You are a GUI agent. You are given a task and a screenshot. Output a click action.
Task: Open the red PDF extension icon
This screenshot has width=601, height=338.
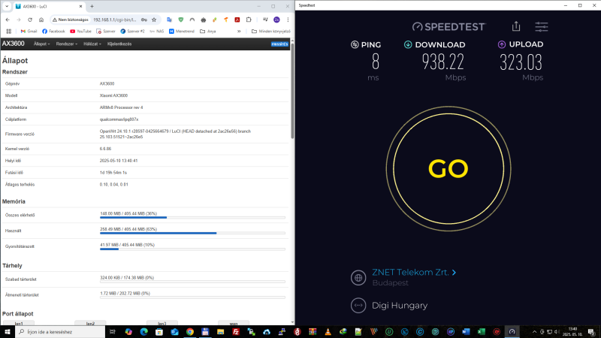[x=237, y=20]
